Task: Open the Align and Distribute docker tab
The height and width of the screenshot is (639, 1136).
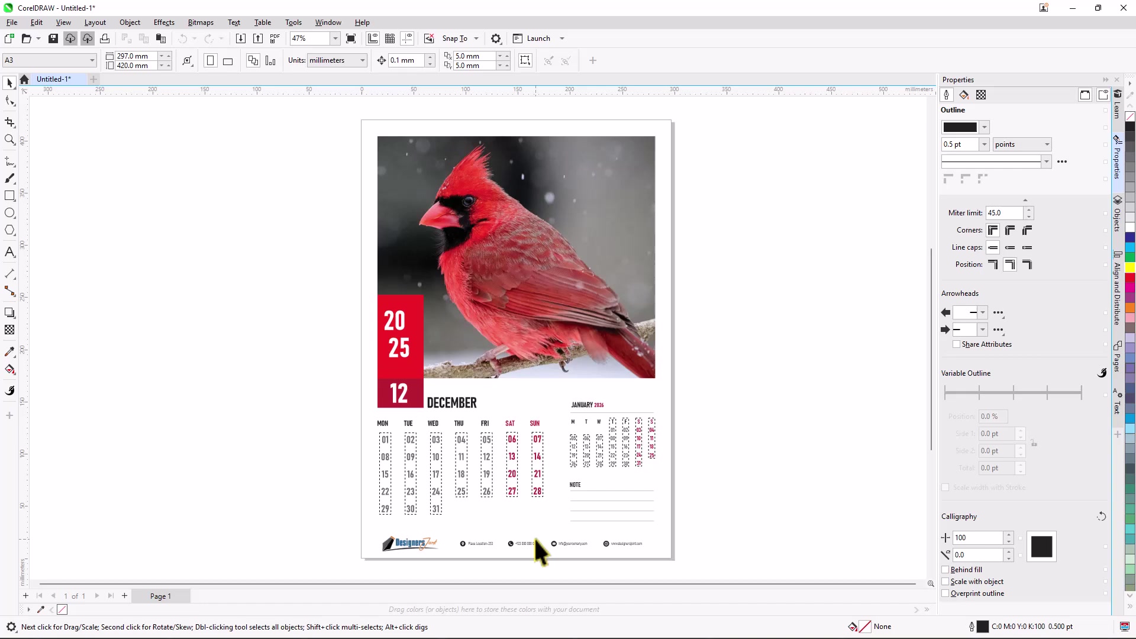Action: tap(1117, 289)
